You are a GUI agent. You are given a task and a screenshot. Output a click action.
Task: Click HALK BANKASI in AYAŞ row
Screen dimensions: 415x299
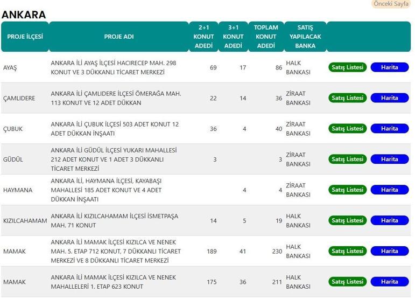pos(298,67)
